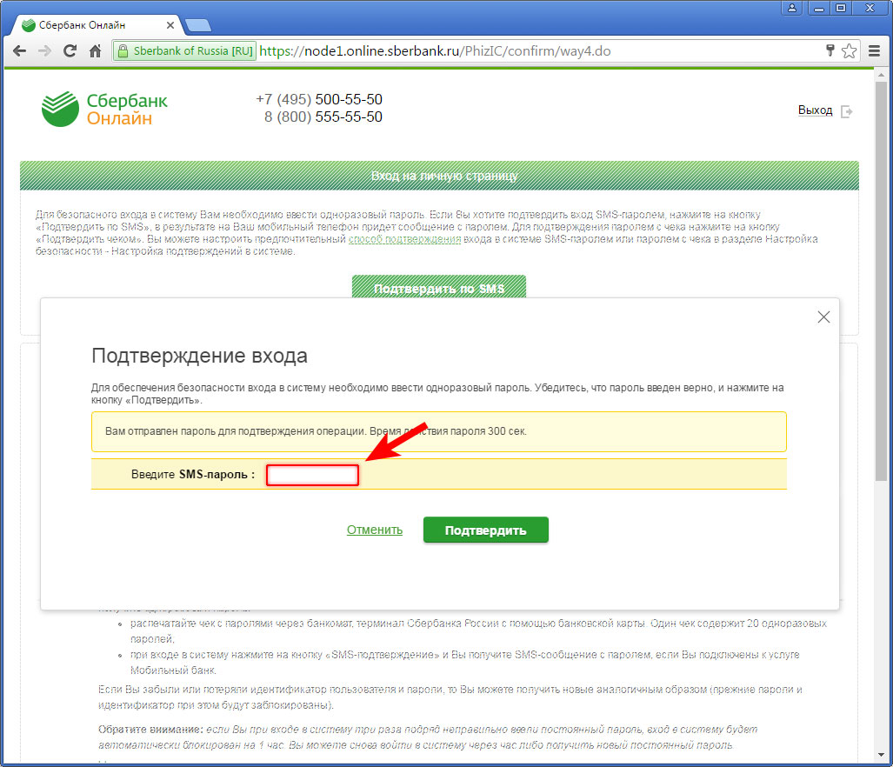Bookmark this page with star icon
Viewport: 893px width, 767px height.
click(850, 50)
